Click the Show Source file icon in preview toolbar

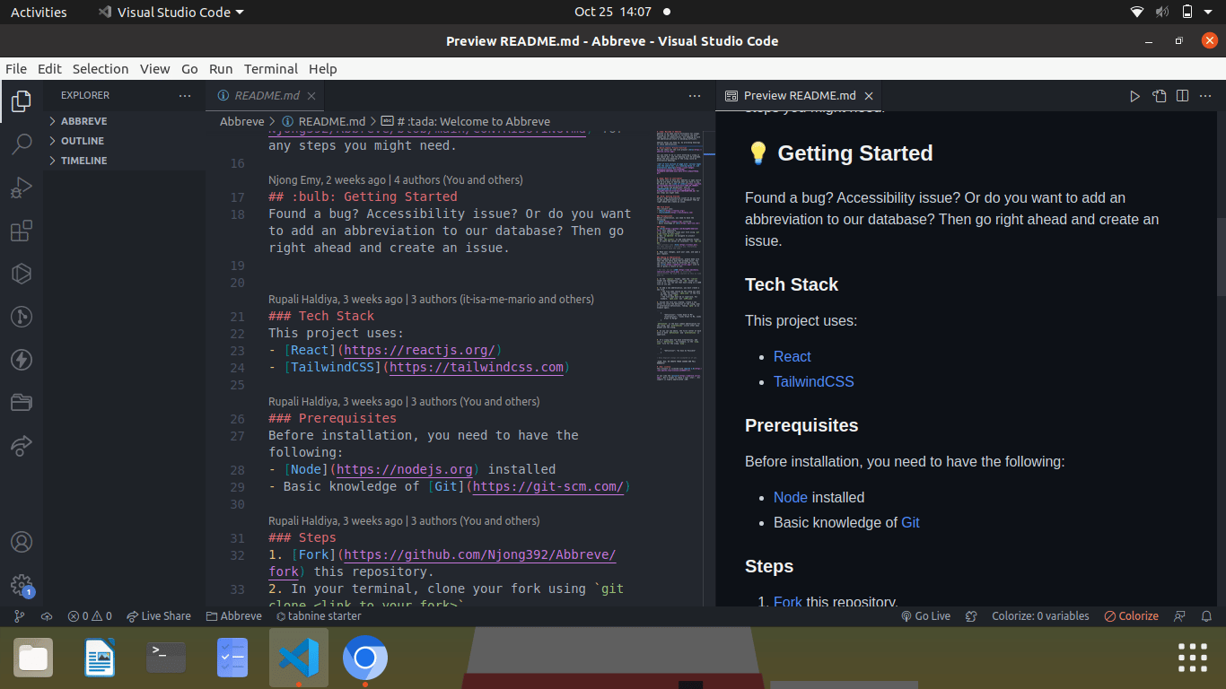pyautogui.click(x=1160, y=96)
